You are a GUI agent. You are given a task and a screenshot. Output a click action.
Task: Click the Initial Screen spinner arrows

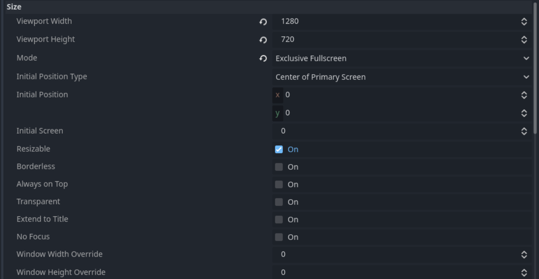[524, 131]
